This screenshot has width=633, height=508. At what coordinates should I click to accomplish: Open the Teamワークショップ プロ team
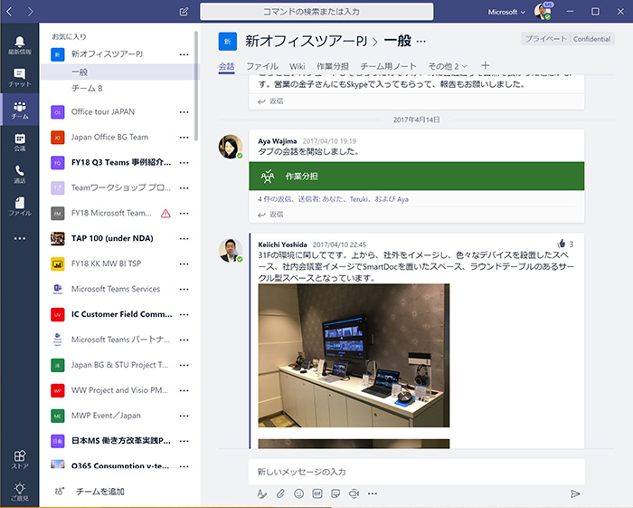[x=120, y=188]
